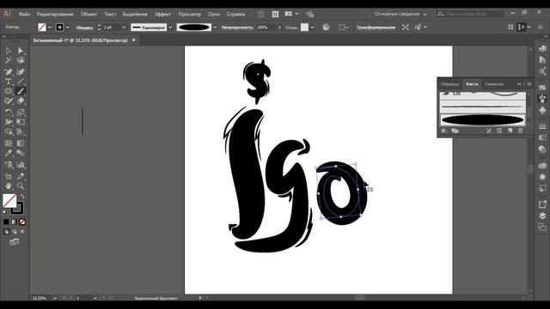The width and height of the screenshot is (550, 309).
Task: Select the Scale tool
Action: tap(21, 112)
